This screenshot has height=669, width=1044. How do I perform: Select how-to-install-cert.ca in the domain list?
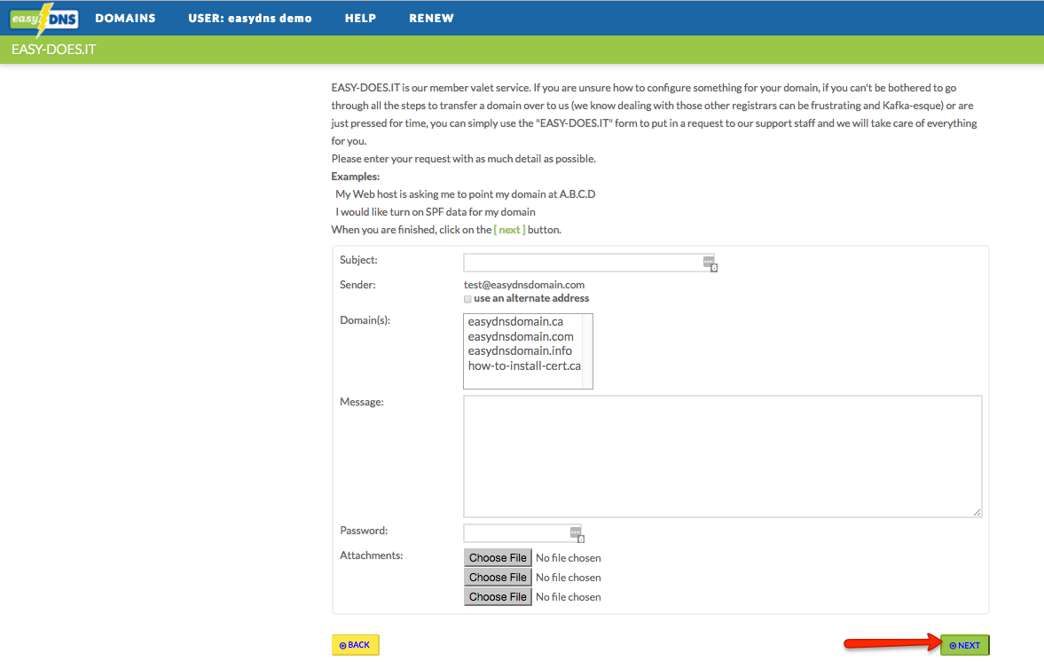[525, 366]
